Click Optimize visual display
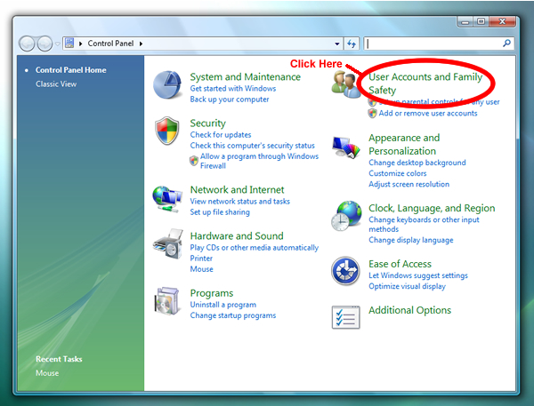The image size is (534, 406). coord(407,286)
